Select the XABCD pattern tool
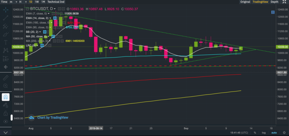 coord(6,50)
